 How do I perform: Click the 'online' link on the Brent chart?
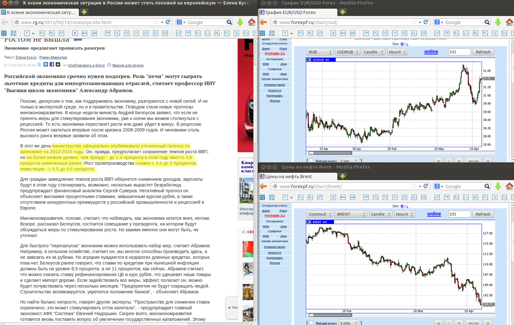coord(434,214)
